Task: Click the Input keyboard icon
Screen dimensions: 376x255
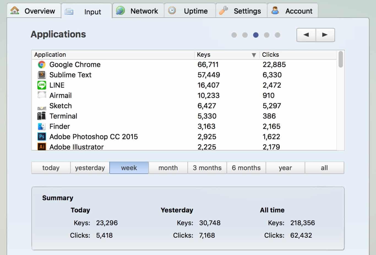Action: click(69, 12)
